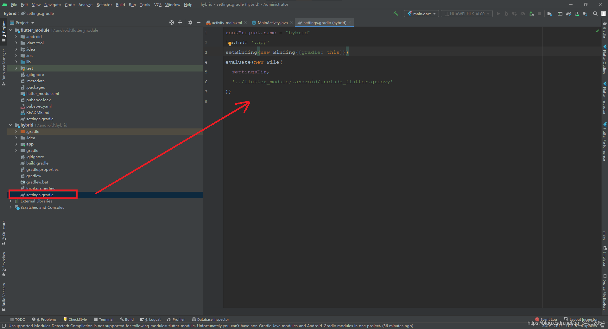Open the Logcat tool window

[x=150, y=319]
